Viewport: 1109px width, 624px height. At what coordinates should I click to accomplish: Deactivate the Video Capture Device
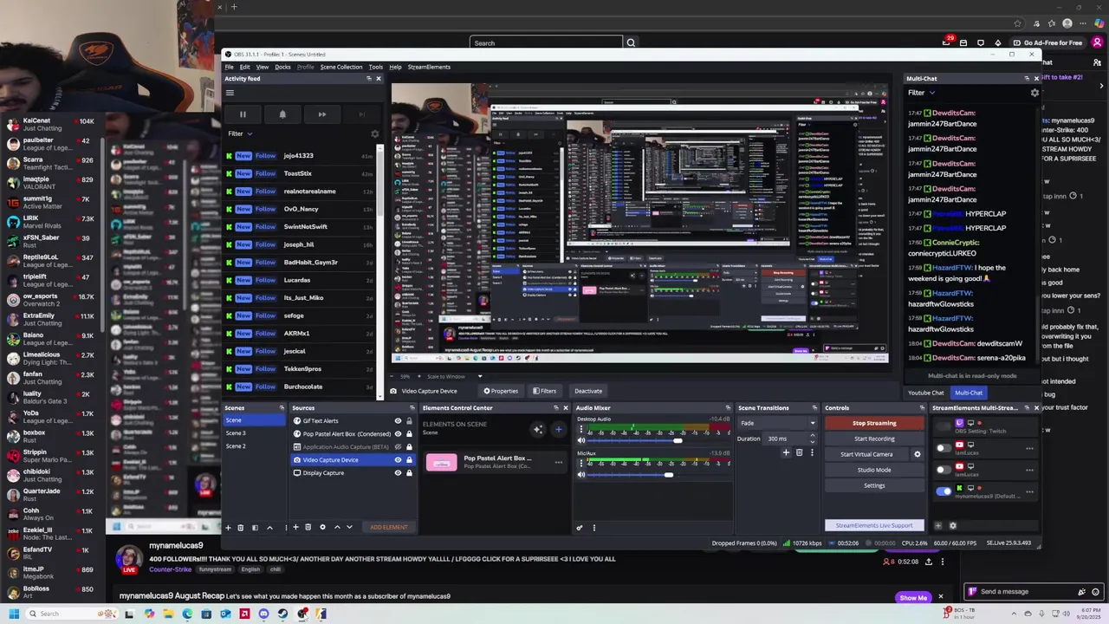(587, 391)
